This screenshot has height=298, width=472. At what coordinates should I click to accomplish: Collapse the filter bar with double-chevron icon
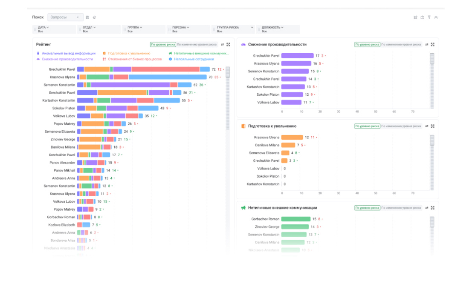[x=436, y=17]
